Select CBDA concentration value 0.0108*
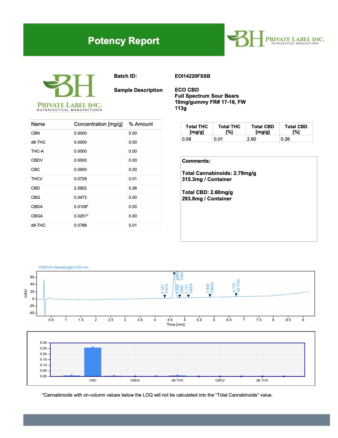Screen dimensions: 338x438 [81, 207]
